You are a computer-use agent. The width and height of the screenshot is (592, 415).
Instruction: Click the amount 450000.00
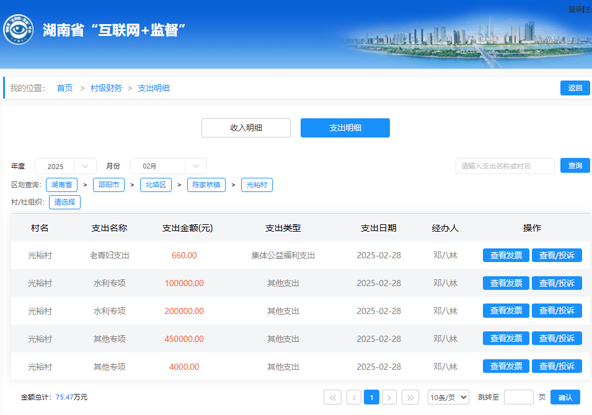184,339
